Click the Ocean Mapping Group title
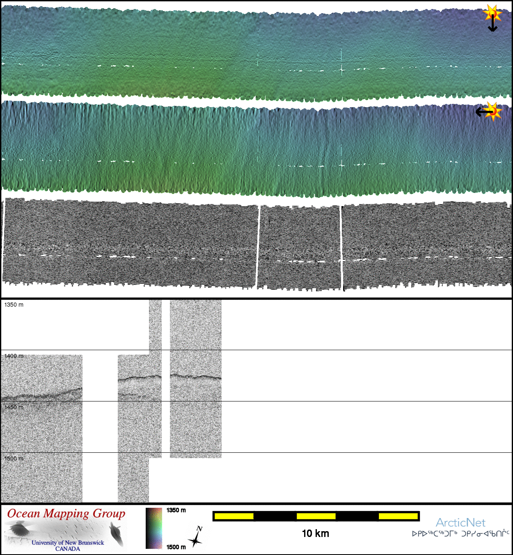 click(x=66, y=514)
